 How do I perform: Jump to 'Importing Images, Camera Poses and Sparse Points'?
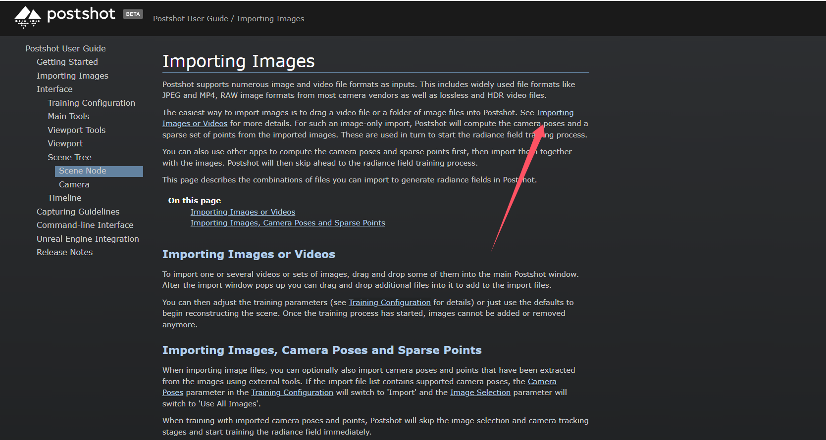288,223
